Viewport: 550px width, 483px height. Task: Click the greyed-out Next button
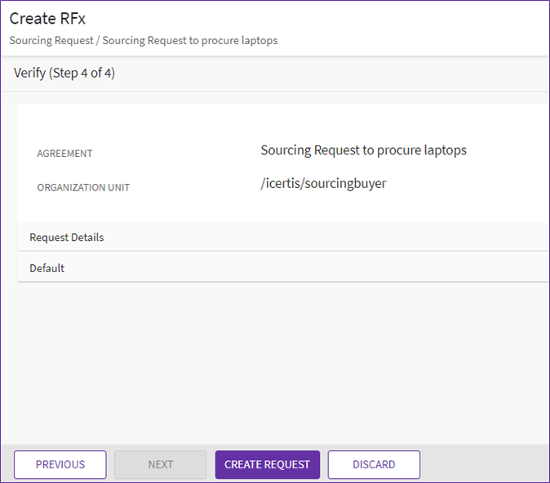point(161,464)
